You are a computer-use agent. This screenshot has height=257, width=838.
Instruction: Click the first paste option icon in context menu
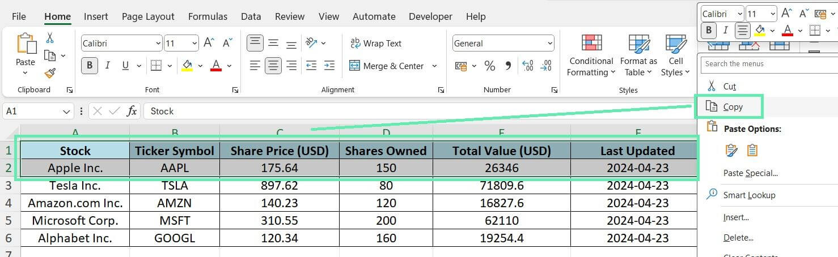pyautogui.click(x=731, y=150)
